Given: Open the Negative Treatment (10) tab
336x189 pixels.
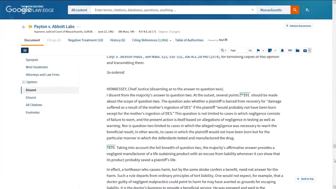Looking at the screenshot, I should [x=86, y=40].
